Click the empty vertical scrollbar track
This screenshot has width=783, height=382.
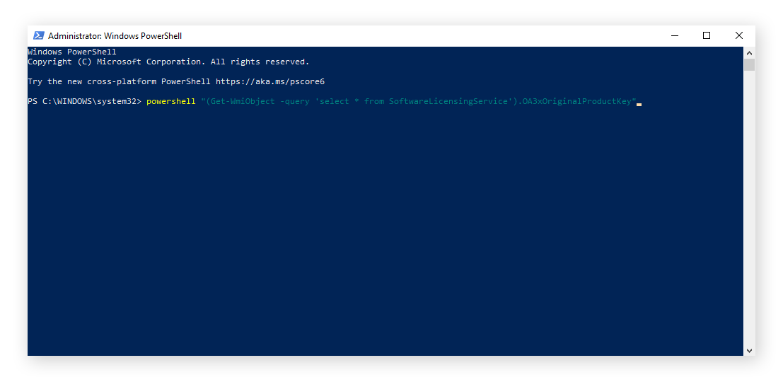click(x=749, y=212)
